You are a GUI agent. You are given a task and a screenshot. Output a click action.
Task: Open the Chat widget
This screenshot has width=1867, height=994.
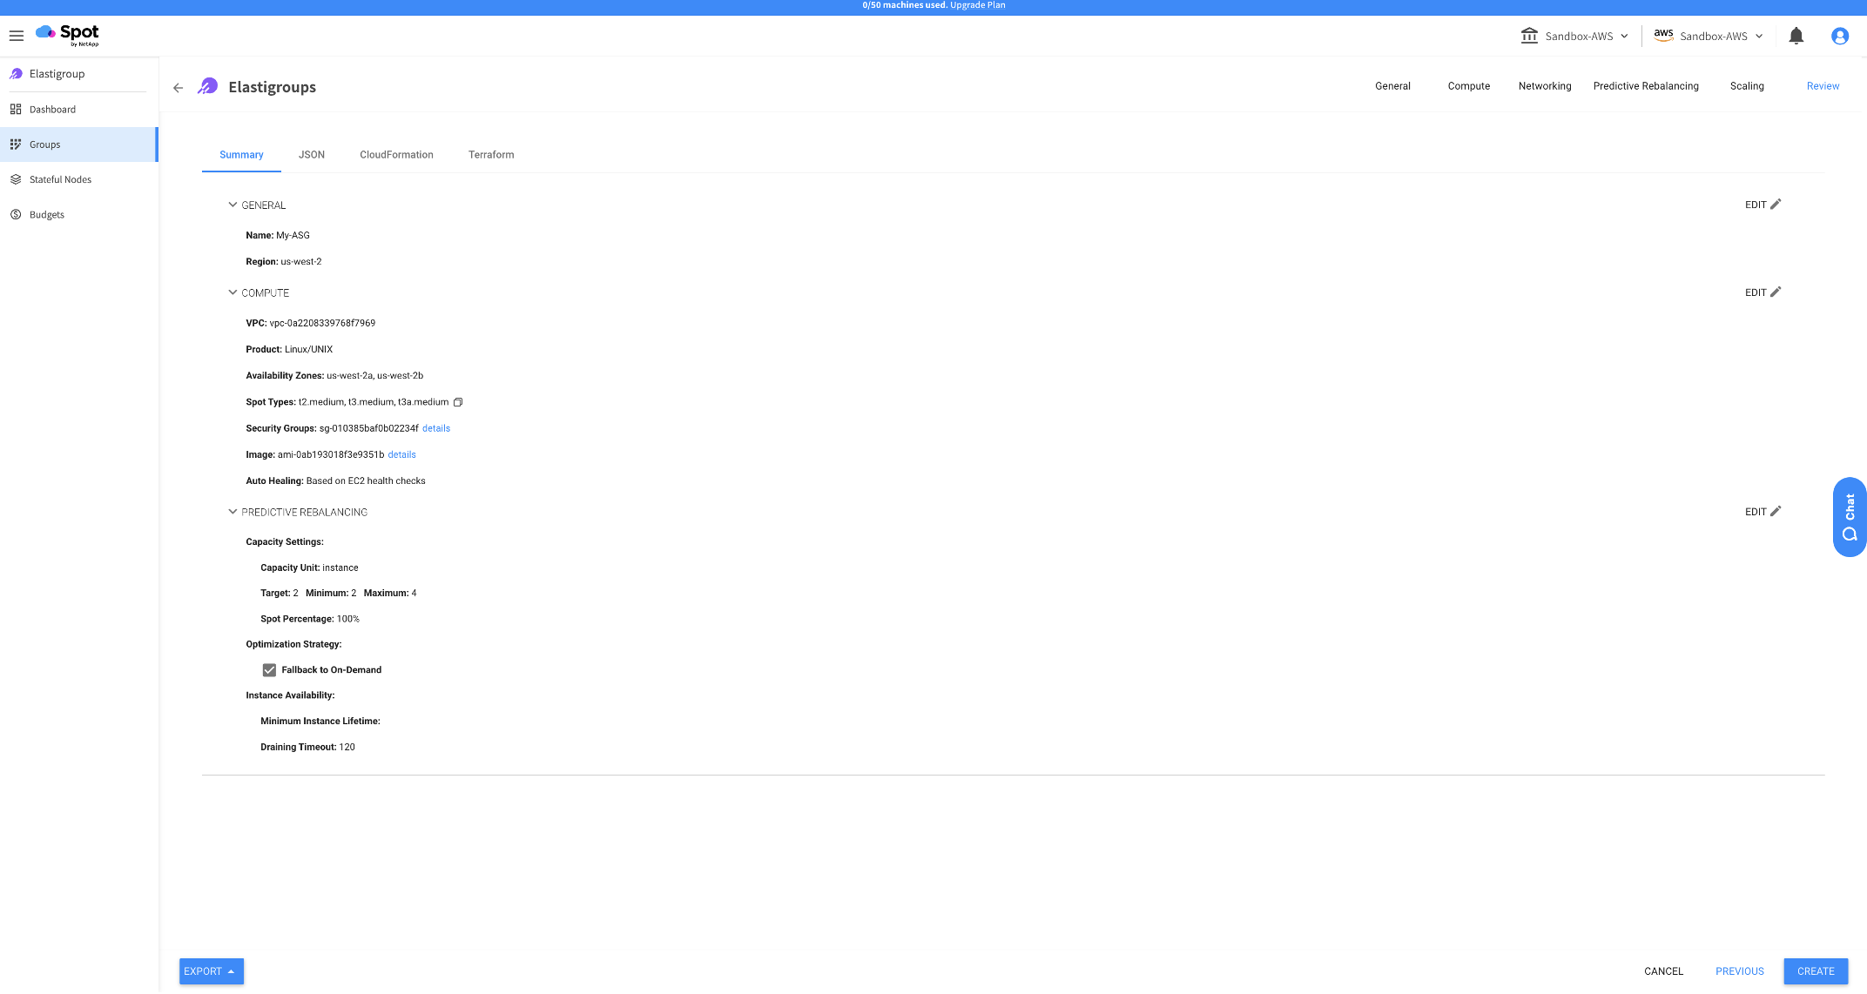point(1849,517)
